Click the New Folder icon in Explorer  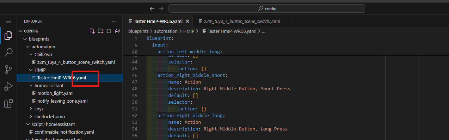click(100, 31)
